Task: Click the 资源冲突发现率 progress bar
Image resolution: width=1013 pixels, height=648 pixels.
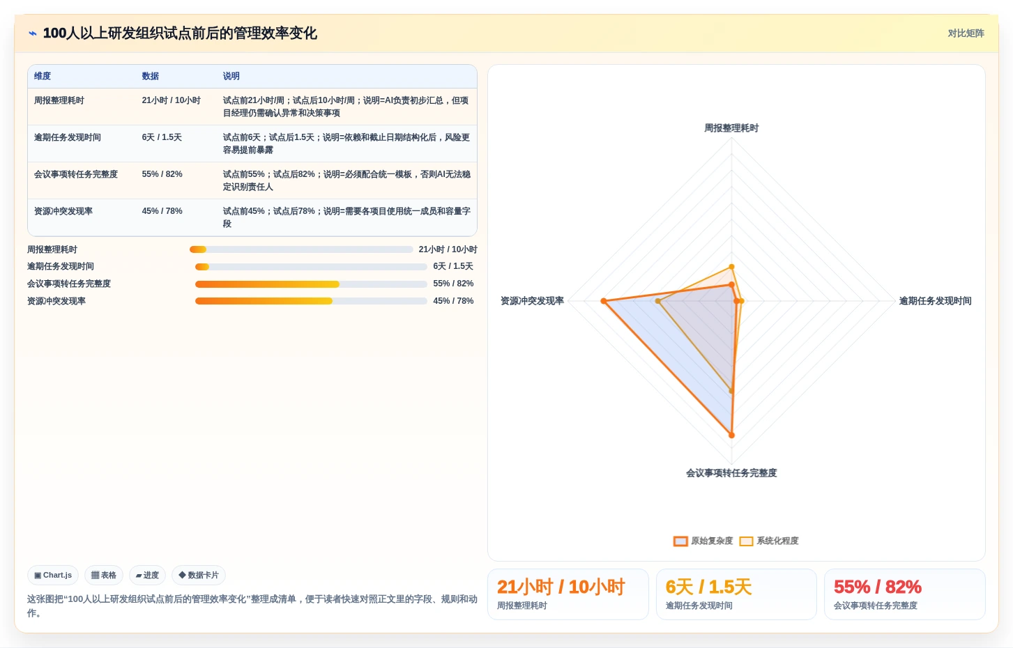Action: click(311, 301)
